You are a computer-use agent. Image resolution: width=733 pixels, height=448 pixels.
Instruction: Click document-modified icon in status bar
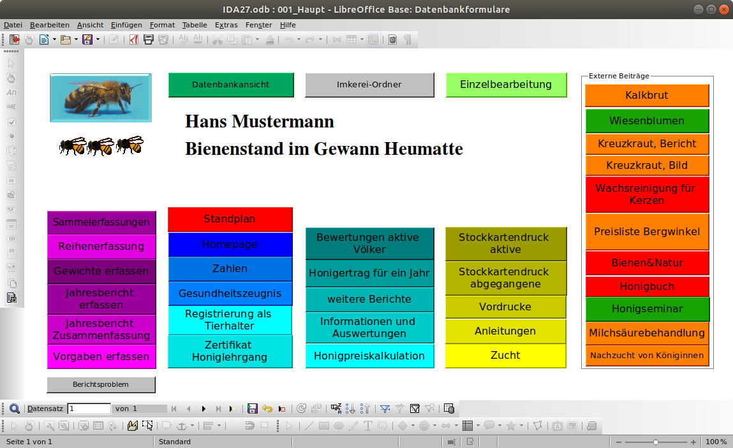(470, 442)
